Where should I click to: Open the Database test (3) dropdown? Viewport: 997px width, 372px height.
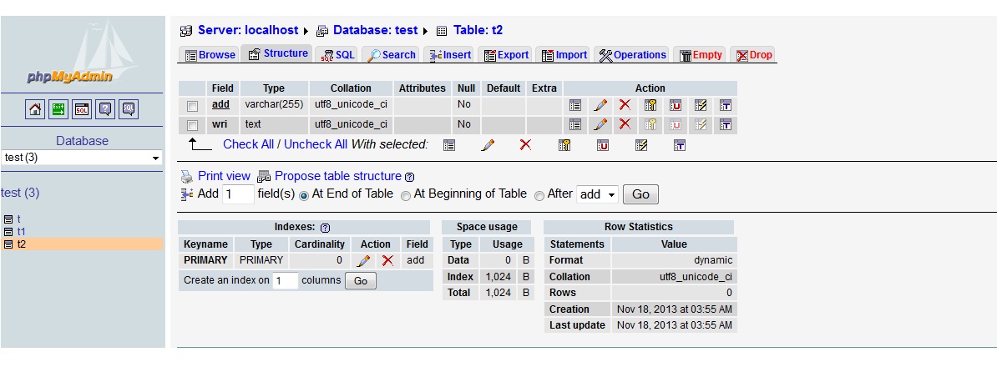coord(81,158)
